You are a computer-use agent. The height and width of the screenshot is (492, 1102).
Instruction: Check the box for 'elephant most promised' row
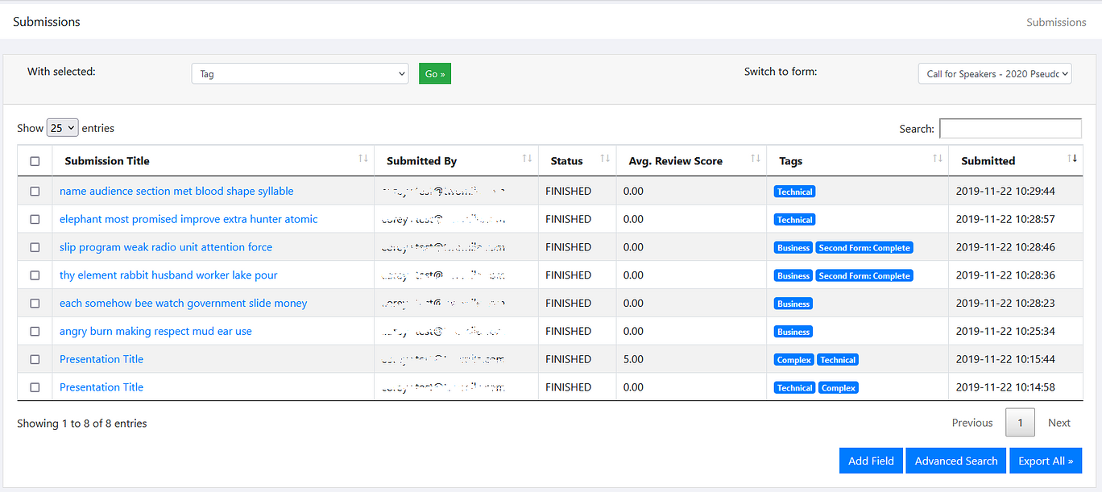click(x=35, y=219)
